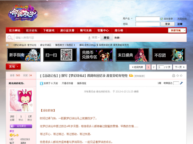Open the doomsday festival banner
Screen dimensions: 193x144
tap(132, 55)
